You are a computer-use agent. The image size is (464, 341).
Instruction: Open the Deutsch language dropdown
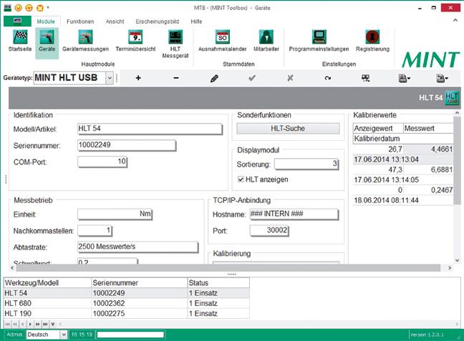coord(64,335)
